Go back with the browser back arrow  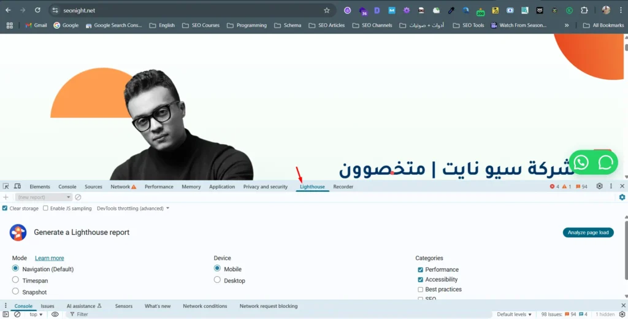pyautogui.click(x=8, y=10)
